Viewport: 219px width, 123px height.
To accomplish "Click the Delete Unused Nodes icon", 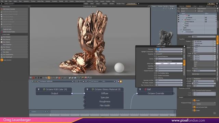I will tap(2, 32).
